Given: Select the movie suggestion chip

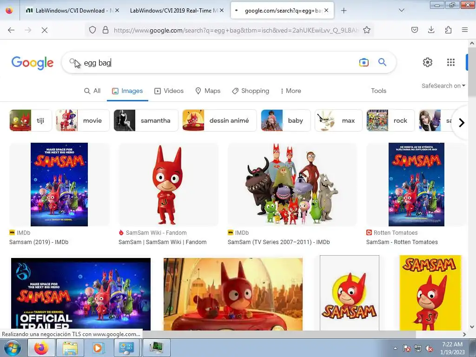Looking at the screenshot, I should point(83,120).
